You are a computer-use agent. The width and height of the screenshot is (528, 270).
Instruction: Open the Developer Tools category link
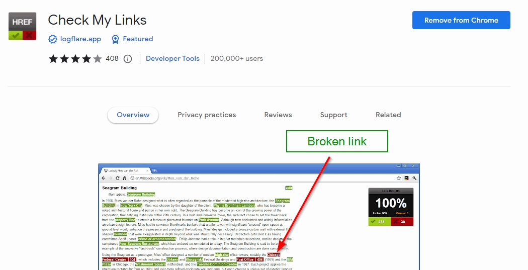click(x=172, y=59)
